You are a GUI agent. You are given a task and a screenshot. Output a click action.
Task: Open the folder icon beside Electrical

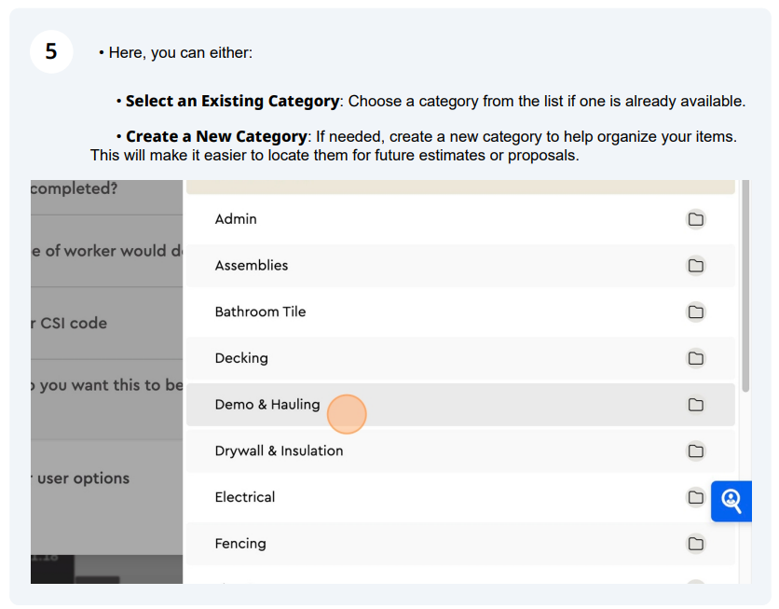pos(695,497)
